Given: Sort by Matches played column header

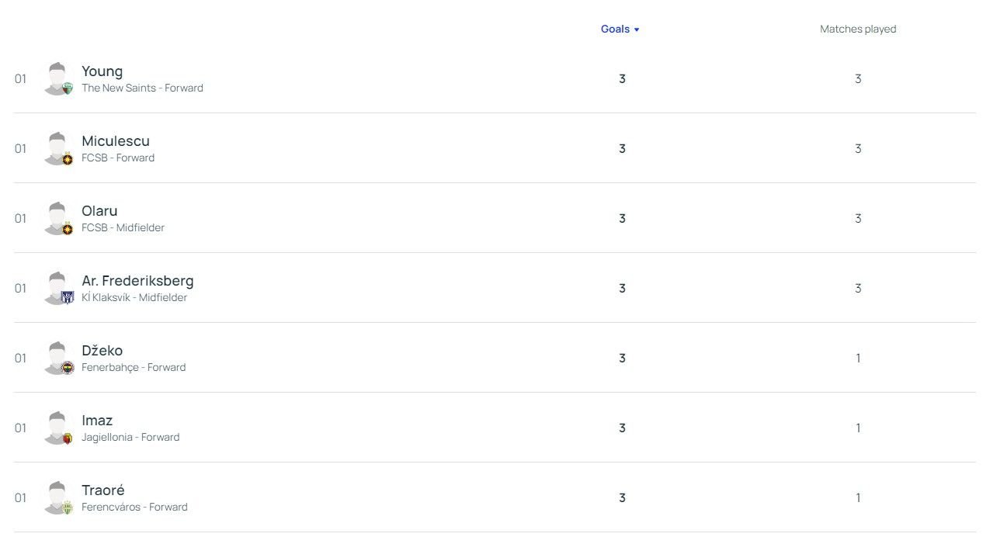Looking at the screenshot, I should coord(858,29).
